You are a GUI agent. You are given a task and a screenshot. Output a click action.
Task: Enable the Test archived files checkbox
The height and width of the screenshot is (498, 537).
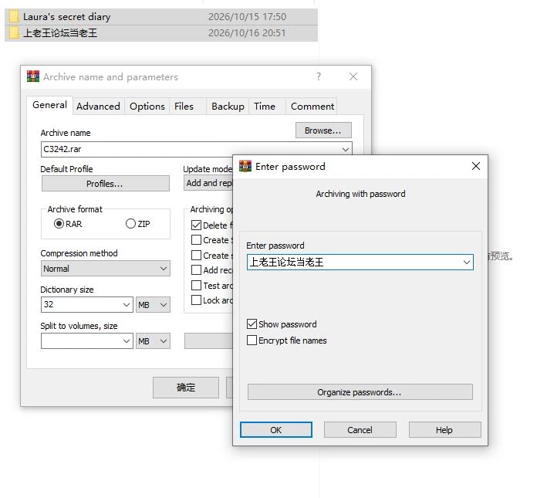click(196, 285)
